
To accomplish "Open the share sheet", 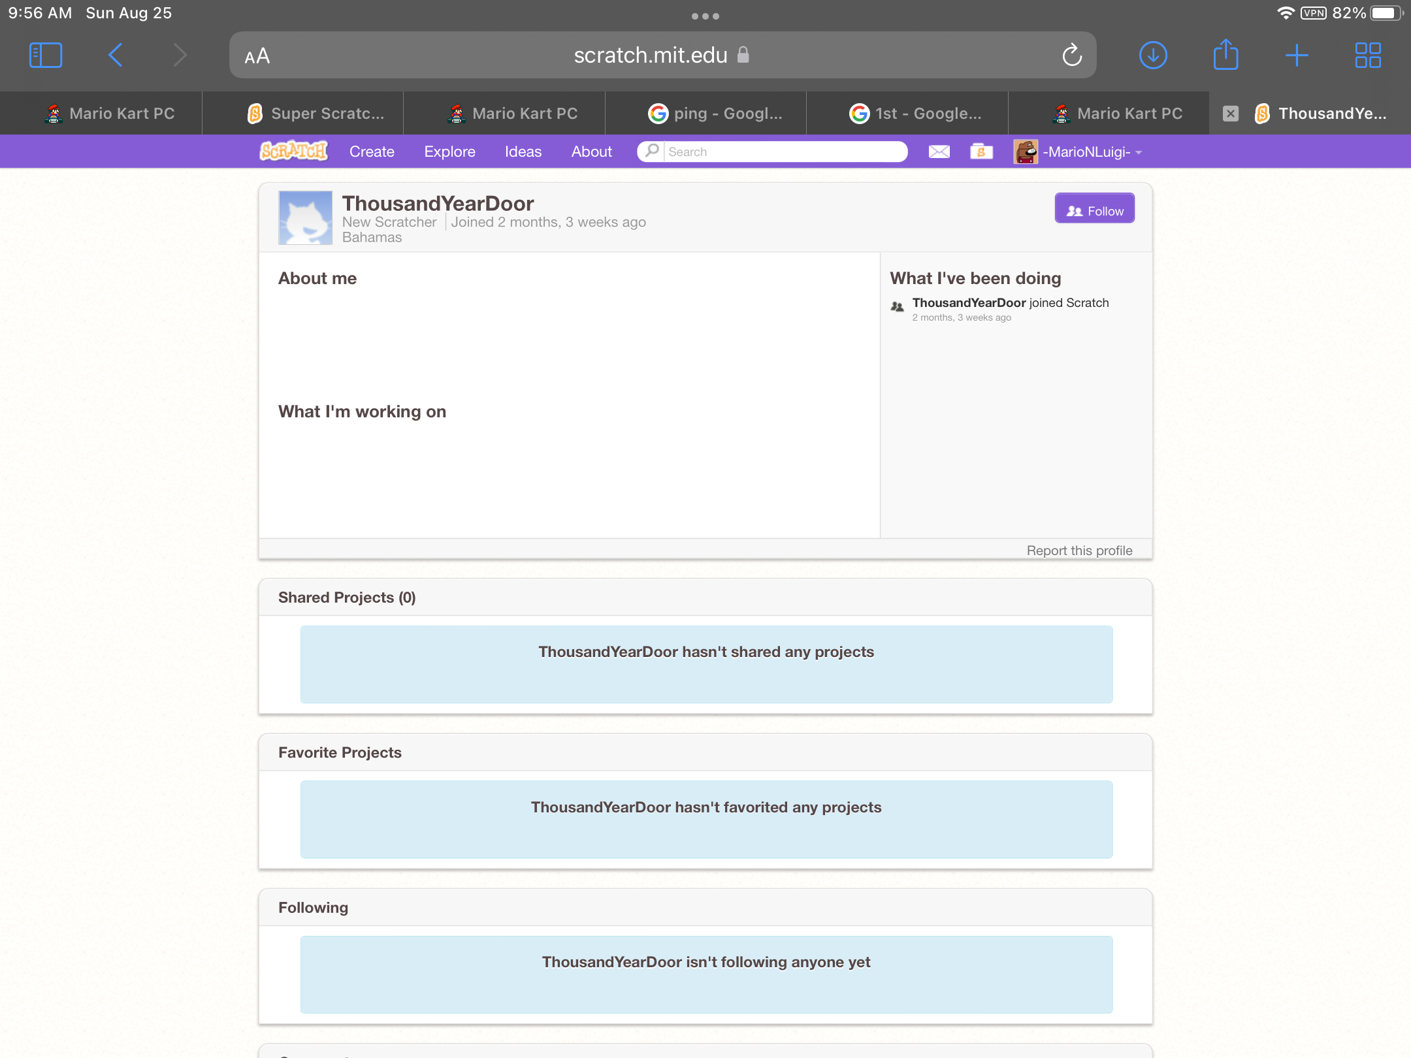I will click(x=1225, y=54).
